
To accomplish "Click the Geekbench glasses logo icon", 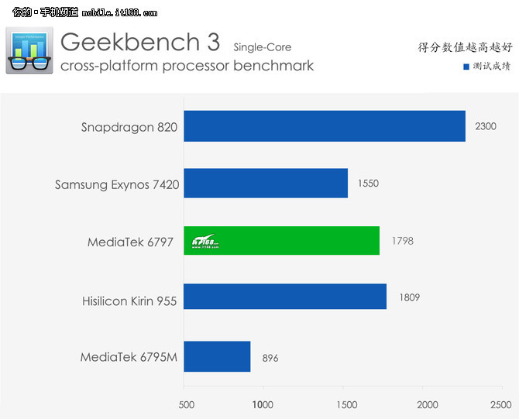I will [30, 50].
